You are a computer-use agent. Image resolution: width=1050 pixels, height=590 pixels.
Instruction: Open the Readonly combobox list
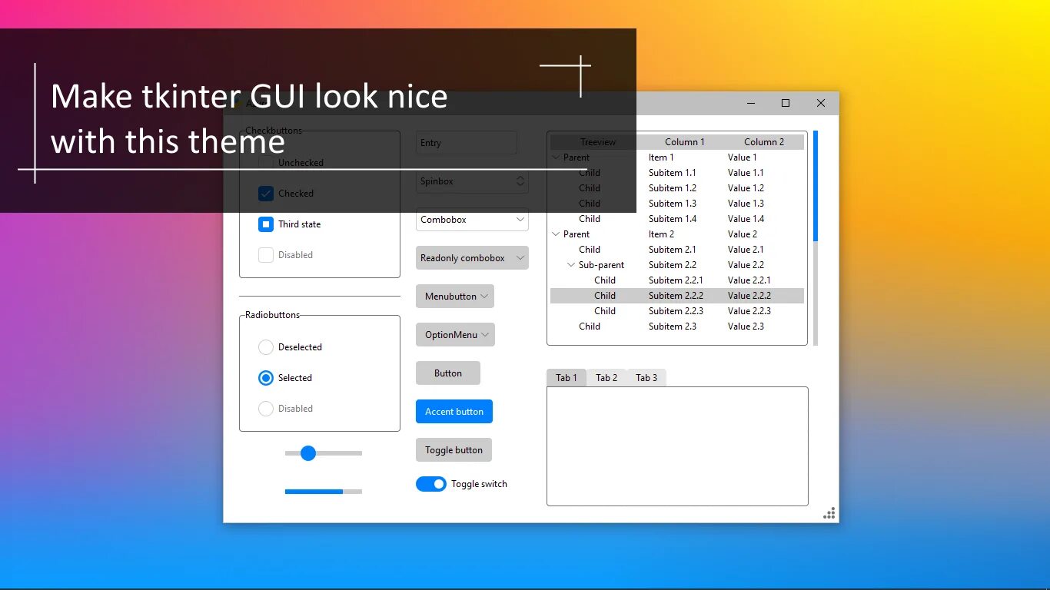(472, 258)
